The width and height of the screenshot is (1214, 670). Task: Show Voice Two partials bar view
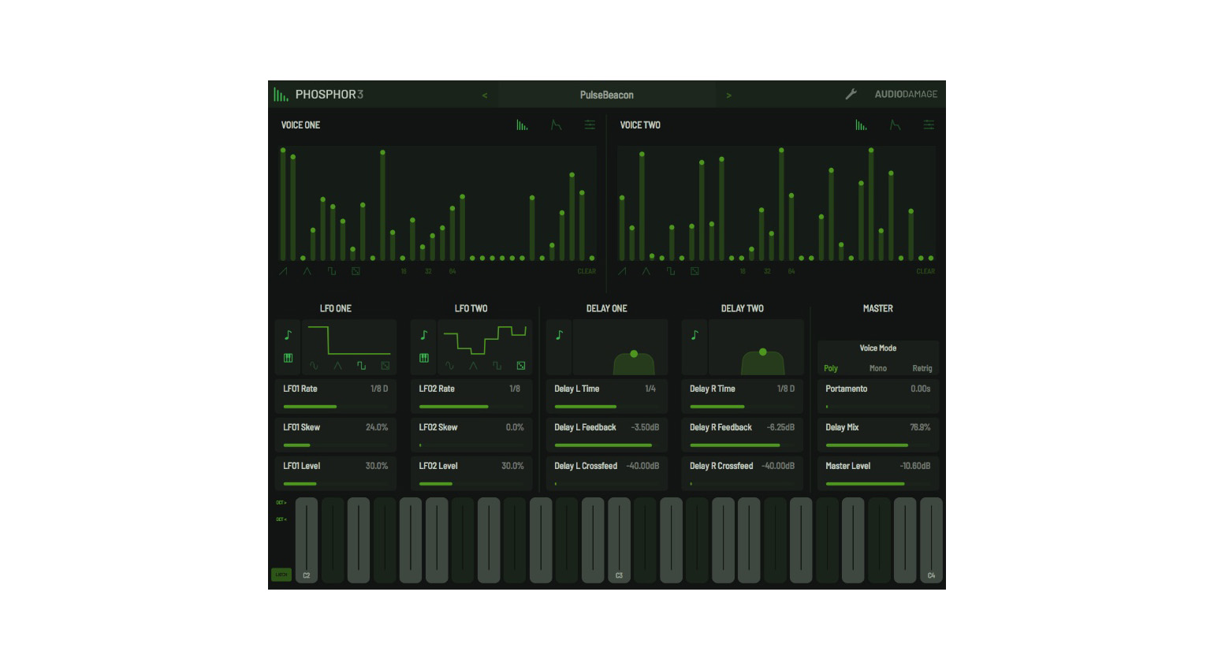861,125
